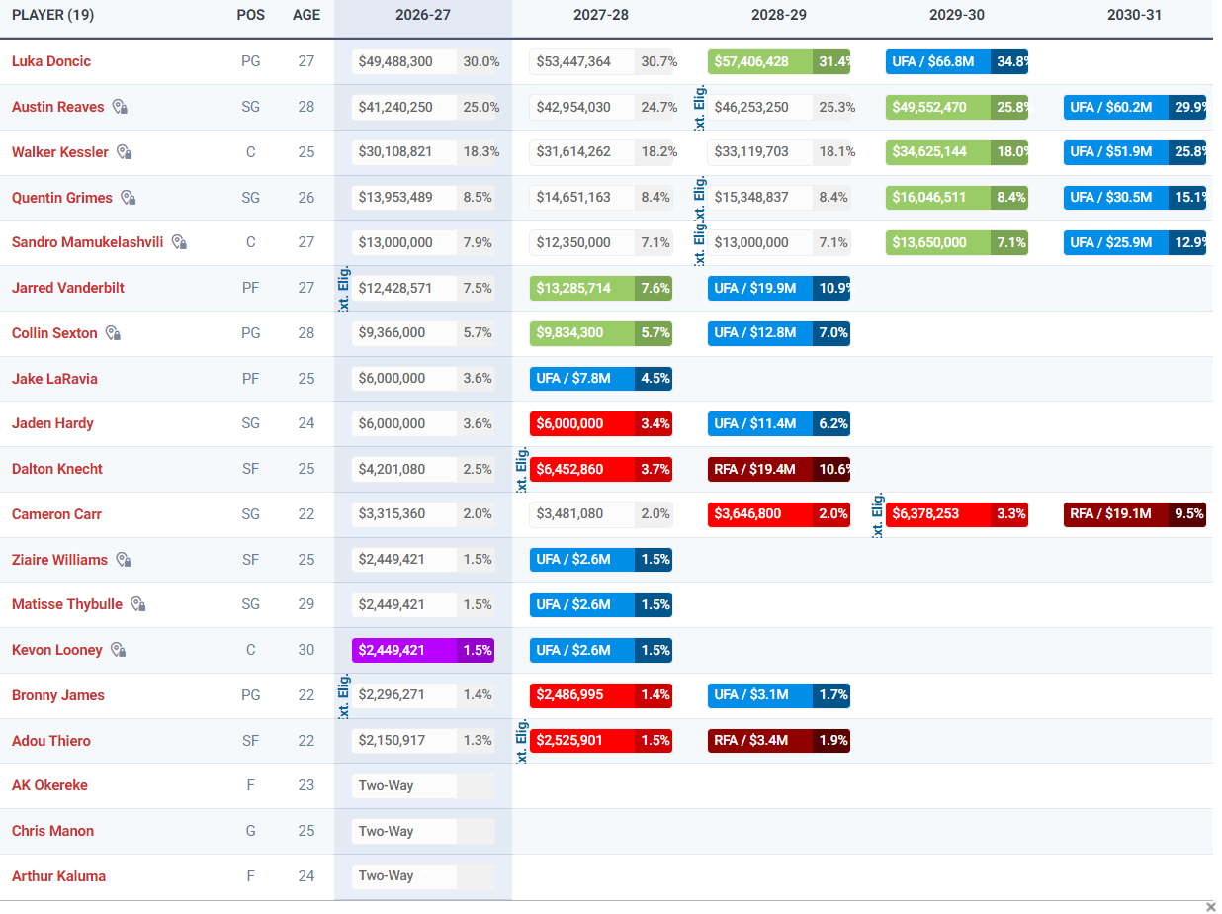
Task: Sort by the 2026-27 column header
Action: coord(423,16)
